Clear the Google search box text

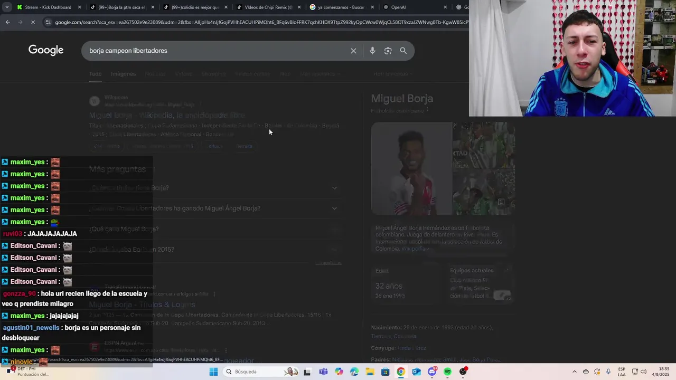[353, 51]
